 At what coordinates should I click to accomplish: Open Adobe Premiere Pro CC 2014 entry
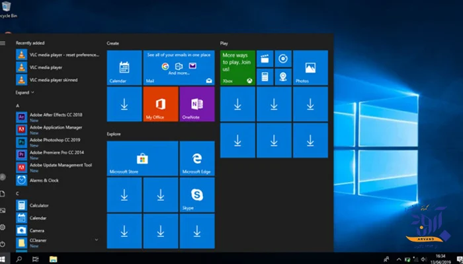58,154
